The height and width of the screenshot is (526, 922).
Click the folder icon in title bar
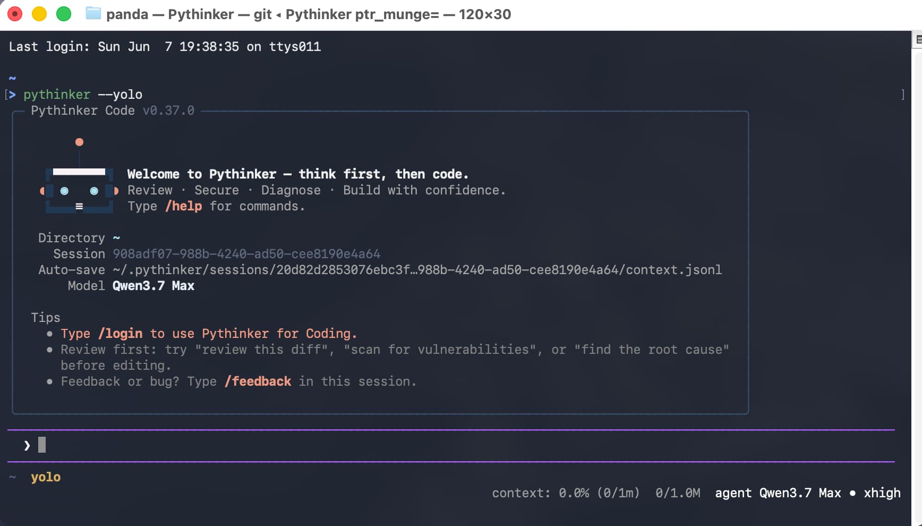[x=93, y=13]
